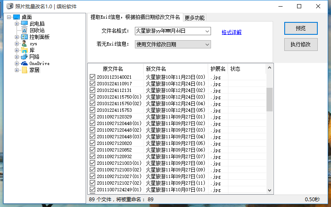Click the 护展名 column header

(x=218, y=69)
